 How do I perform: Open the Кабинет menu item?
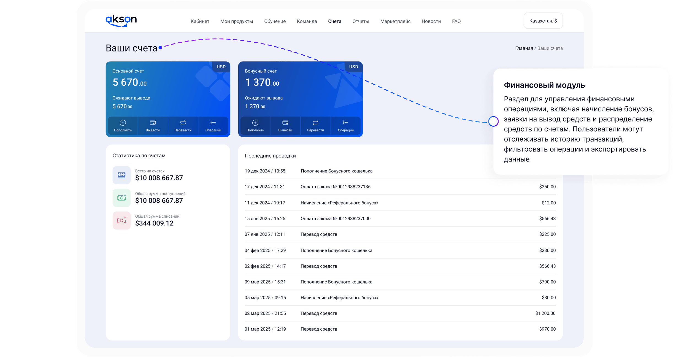[200, 21]
